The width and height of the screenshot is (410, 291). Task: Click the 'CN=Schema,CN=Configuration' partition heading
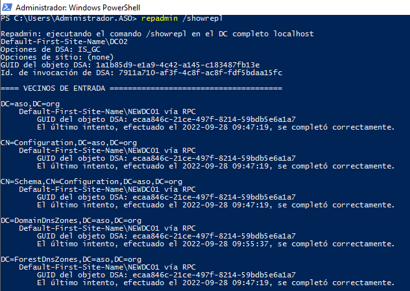pos(91,181)
